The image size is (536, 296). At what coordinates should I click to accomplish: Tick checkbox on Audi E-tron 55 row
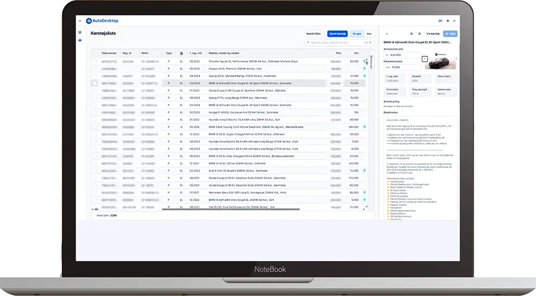coord(95,171)
